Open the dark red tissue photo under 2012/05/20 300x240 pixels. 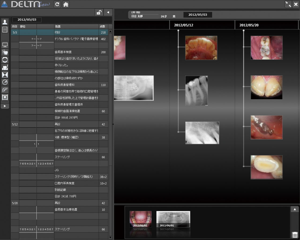click(267, 127)
